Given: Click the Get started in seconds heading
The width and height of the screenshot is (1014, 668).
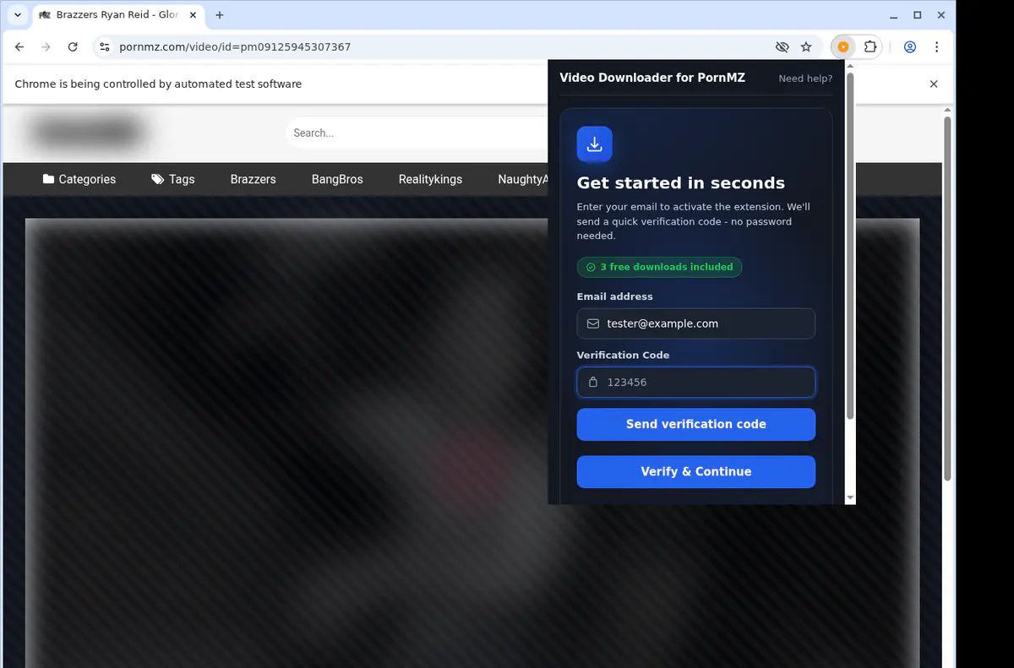Looking at the screenshot, I should [681, 183].
